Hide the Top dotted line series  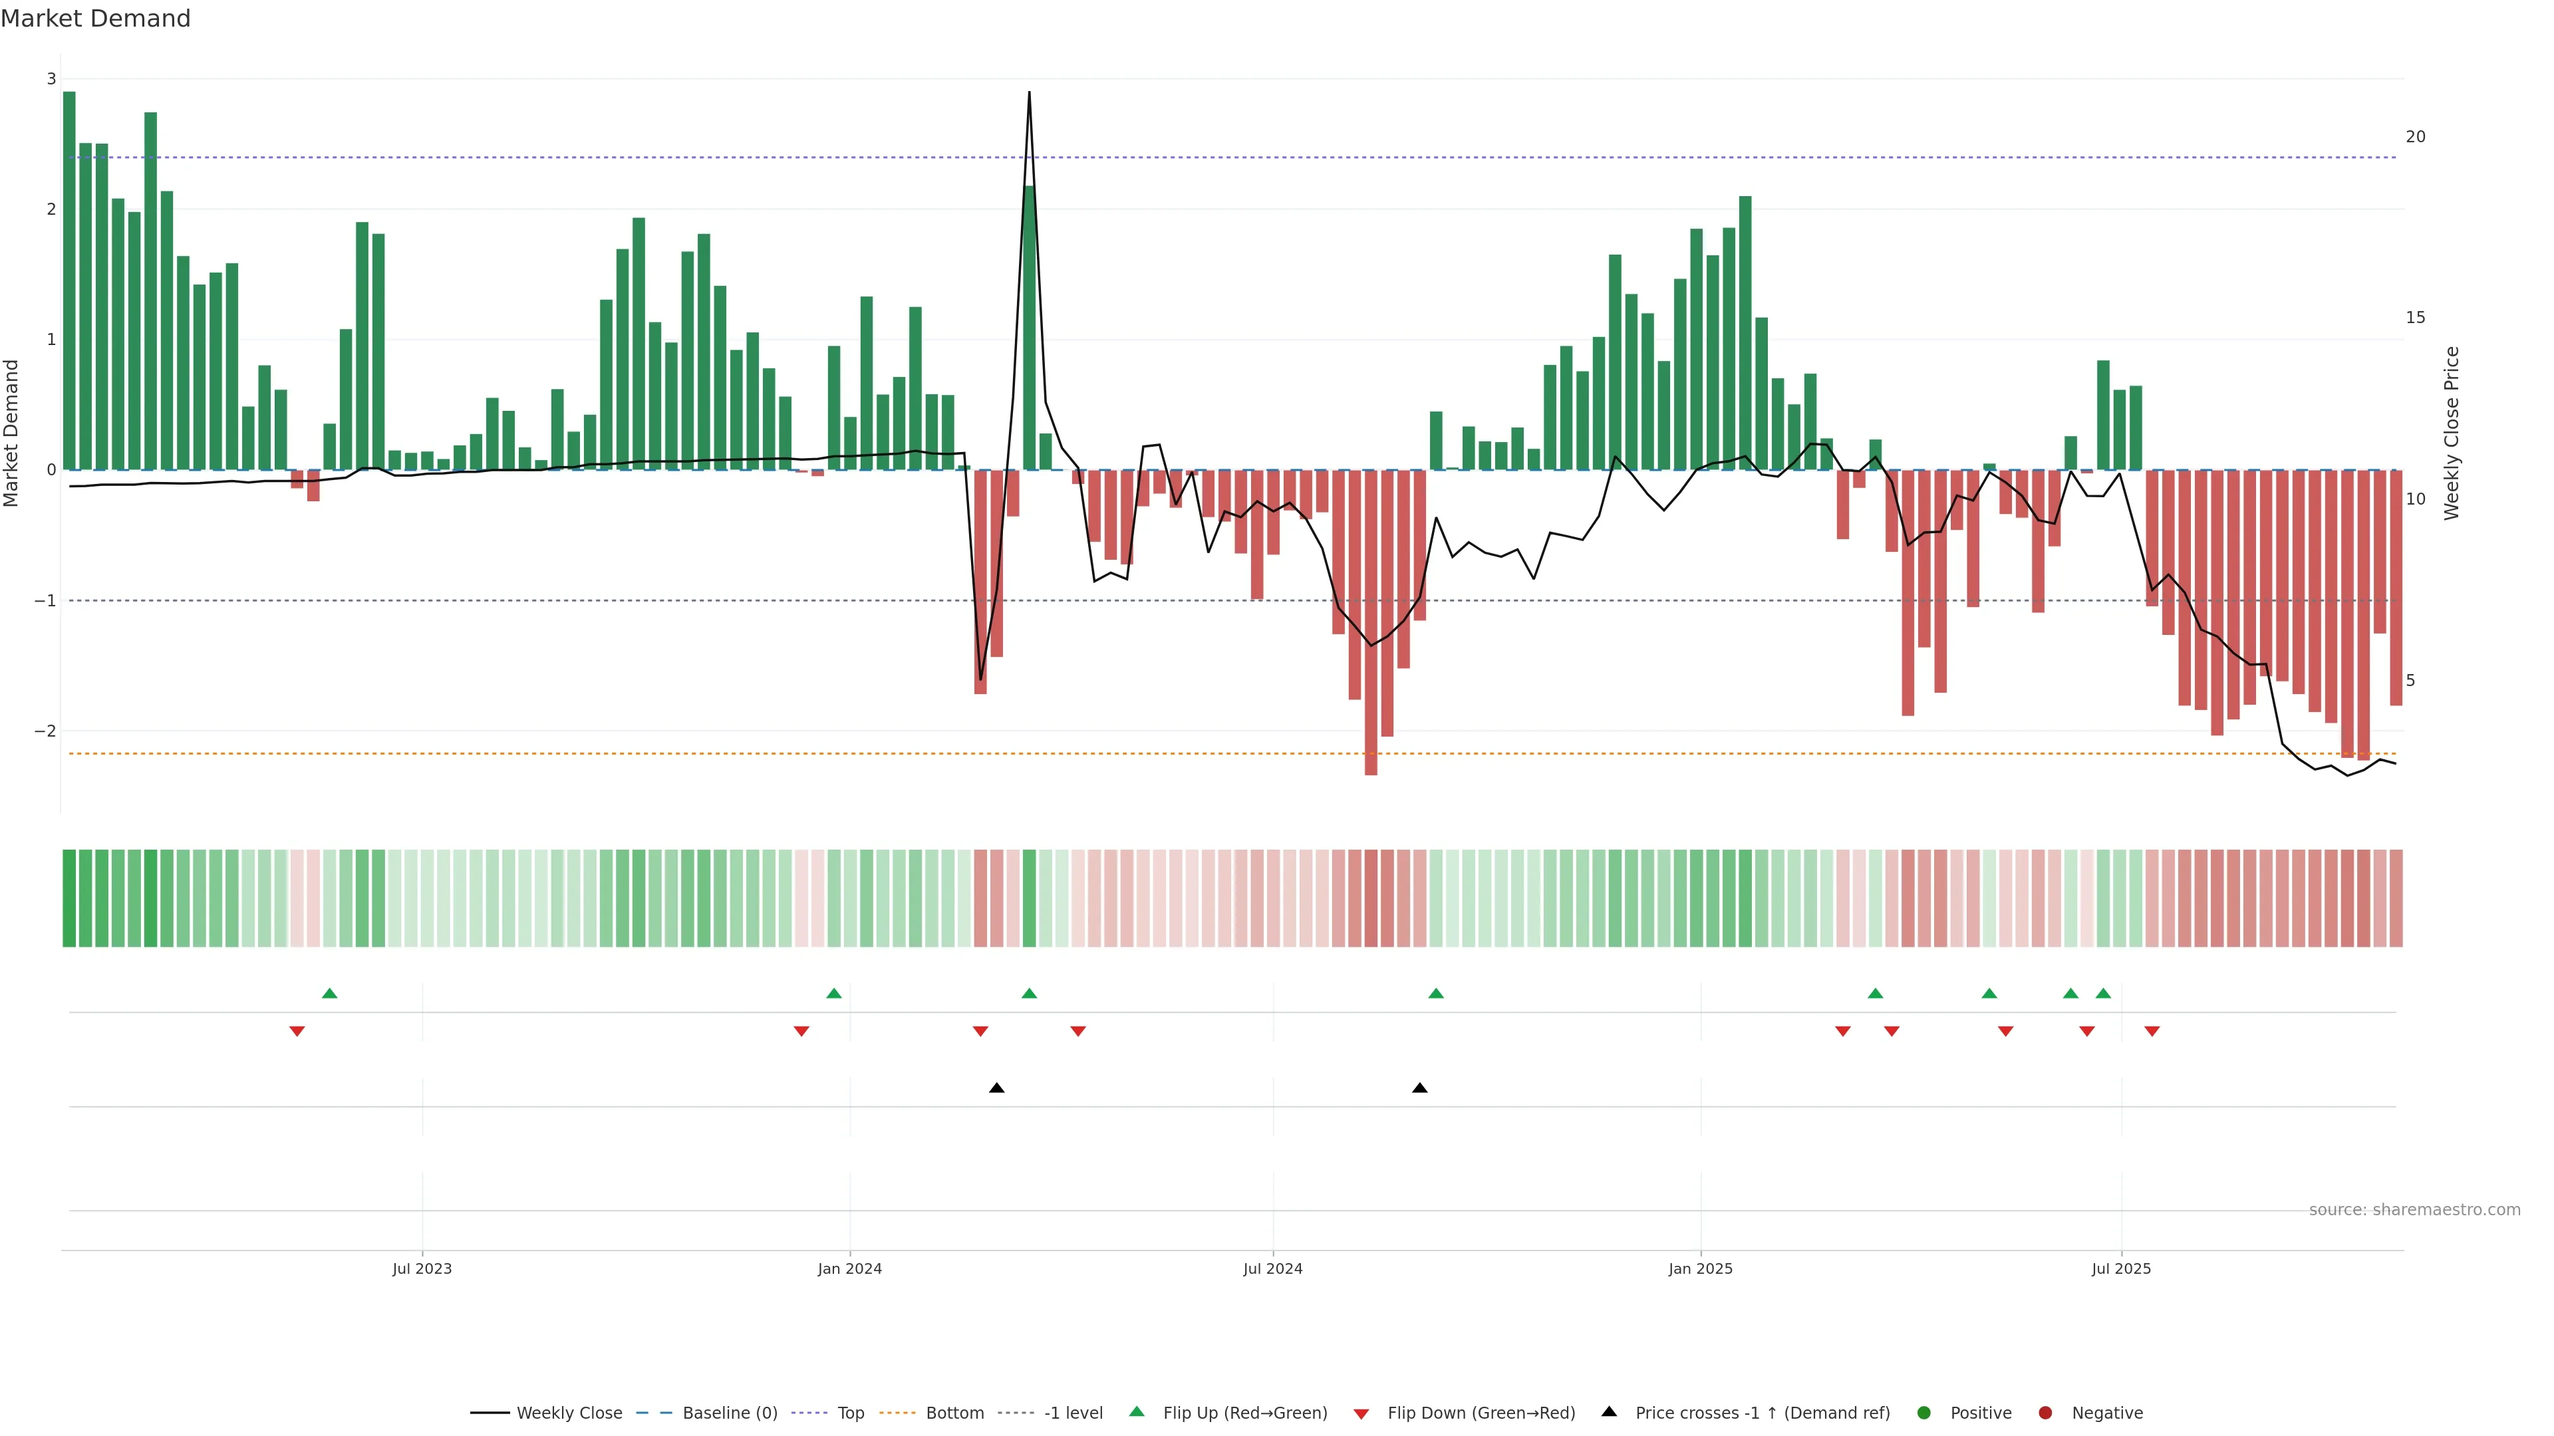[850, 1413]
